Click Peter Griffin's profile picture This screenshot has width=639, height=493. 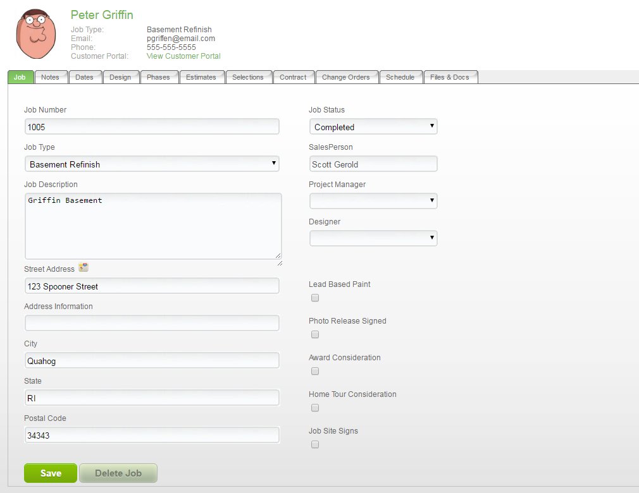tap(35, 33)
